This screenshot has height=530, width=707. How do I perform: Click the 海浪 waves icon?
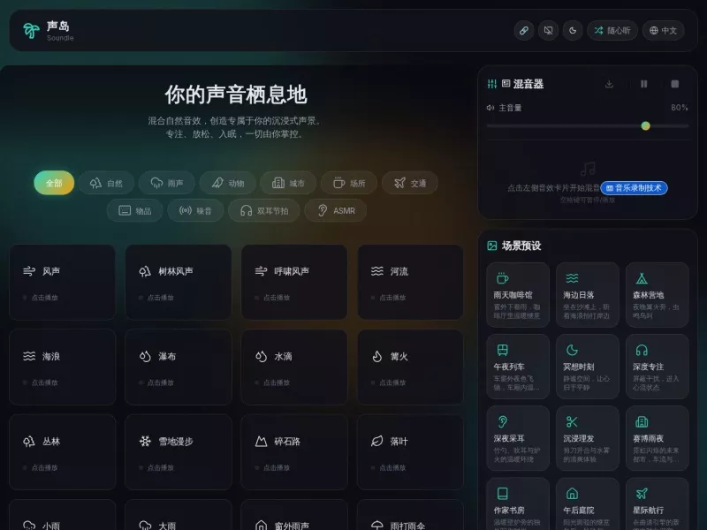(29, 357)
